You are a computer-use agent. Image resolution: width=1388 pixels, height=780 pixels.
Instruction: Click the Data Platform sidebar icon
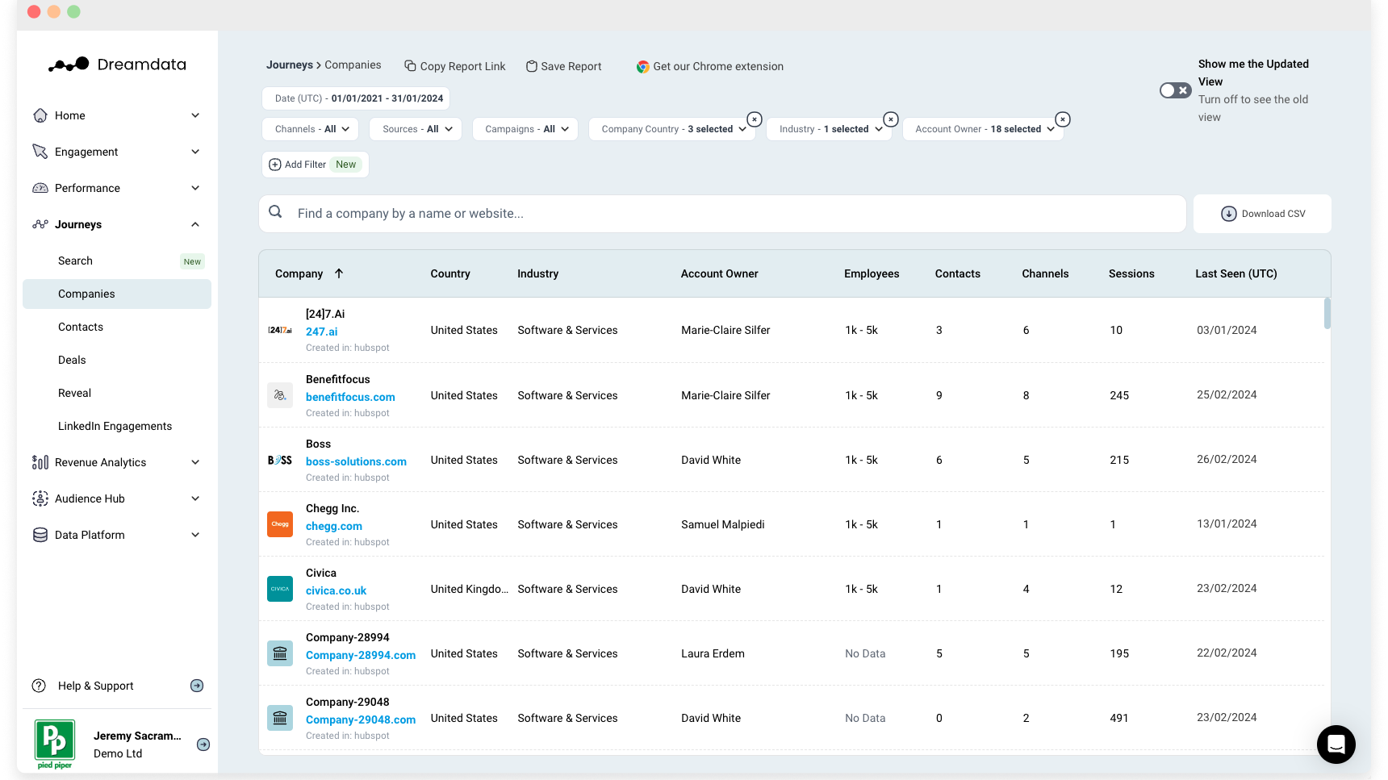coord(40,534)
